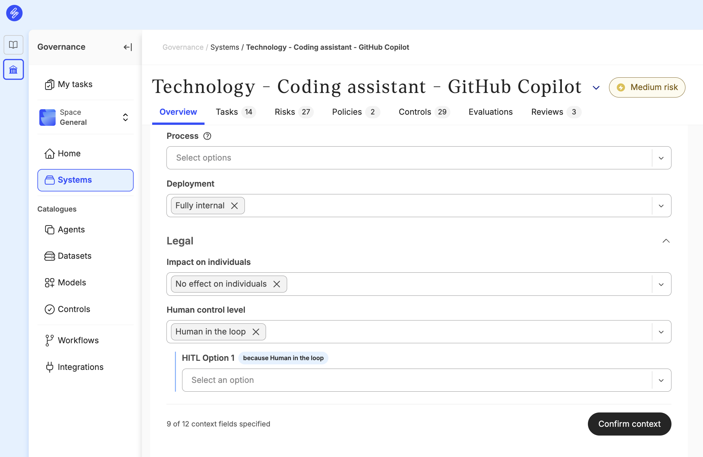Click the Governance breadcrumb link
The width and height of the screenshot is (703, 457).
183,47
